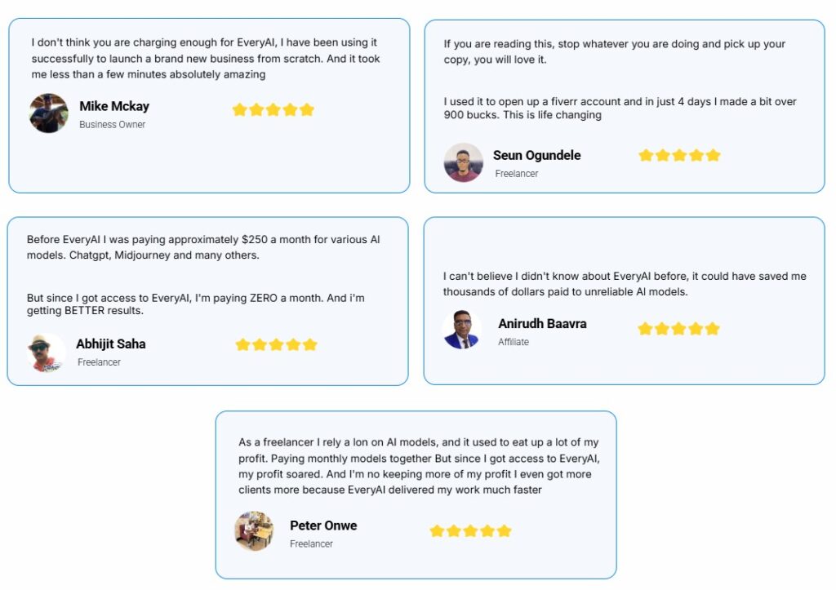This screenshot has height=590, width=836.
Task: Click the star rating beside Seun Ogundele
Action: [679, 155]
